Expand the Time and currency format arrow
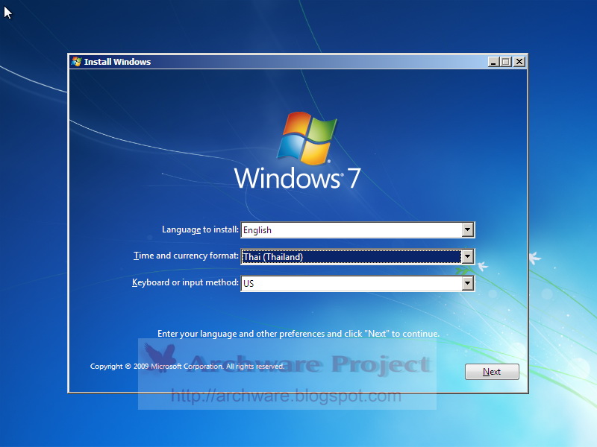This screenshot has width=597, height=447. click(x=468, y=256)
